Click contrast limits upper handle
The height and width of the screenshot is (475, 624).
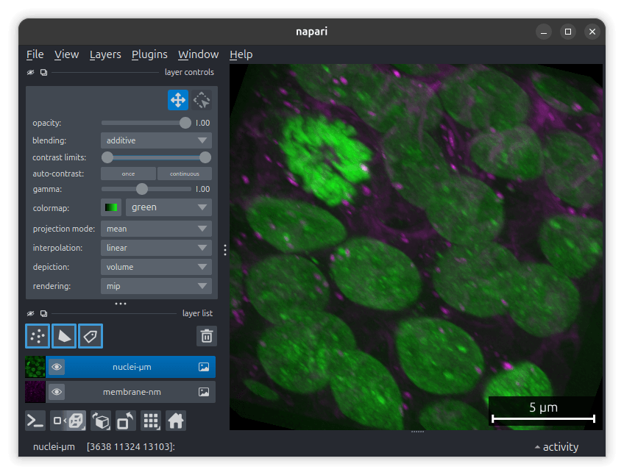[205, 157]
